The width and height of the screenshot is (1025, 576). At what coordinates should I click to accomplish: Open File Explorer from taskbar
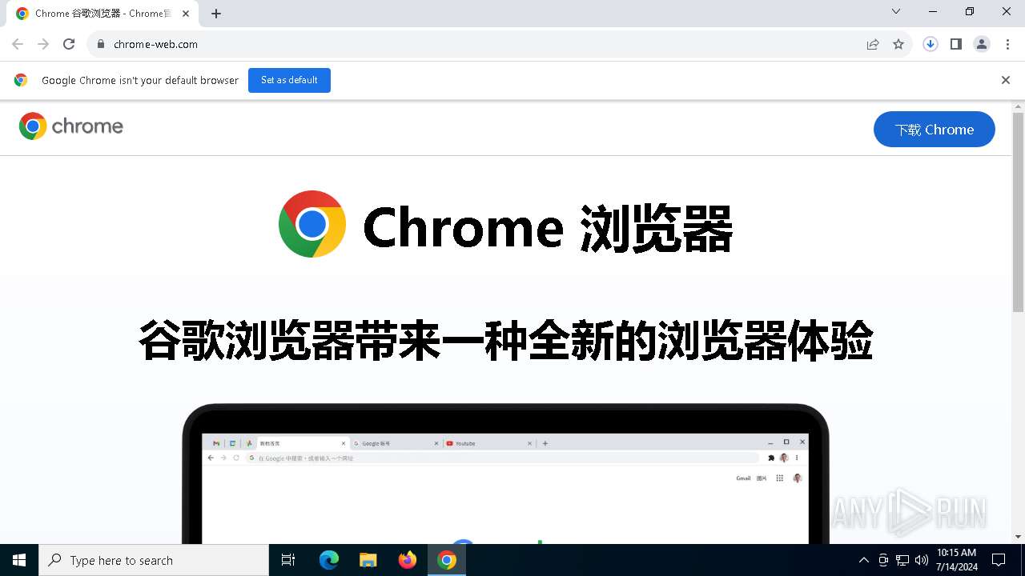[x=368, y=560]
